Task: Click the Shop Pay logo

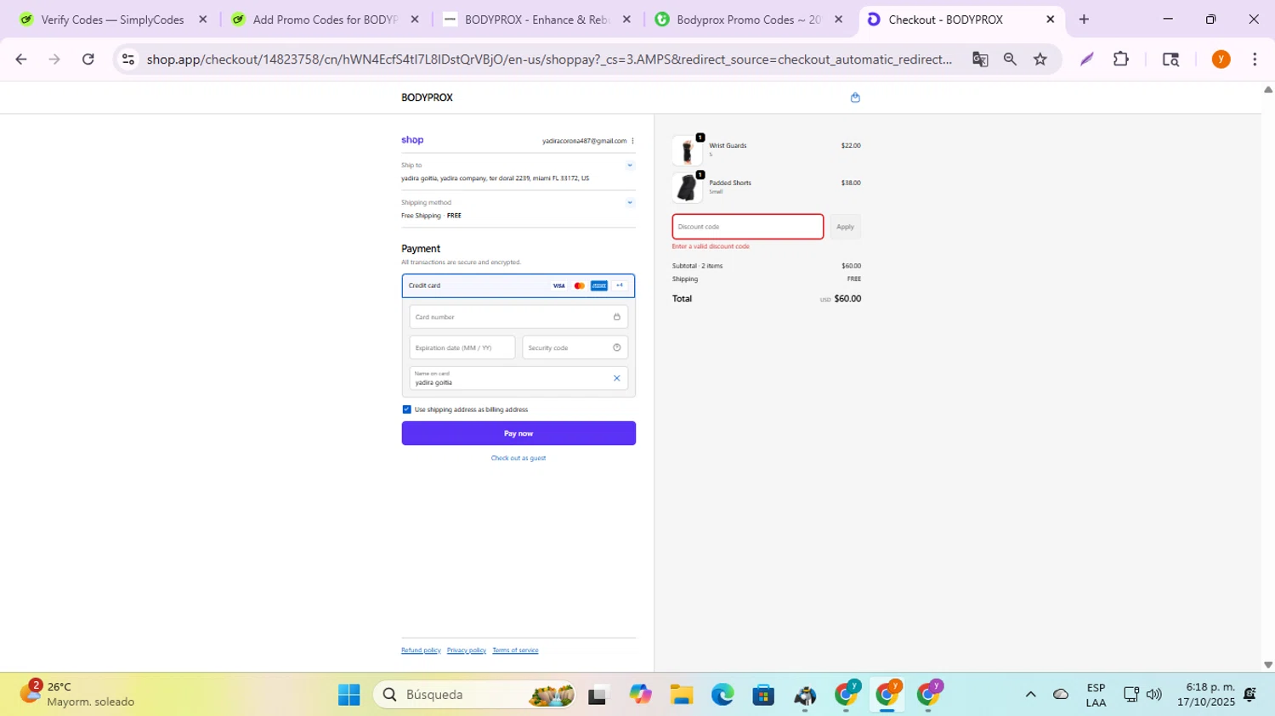Action: coord(412,140)
